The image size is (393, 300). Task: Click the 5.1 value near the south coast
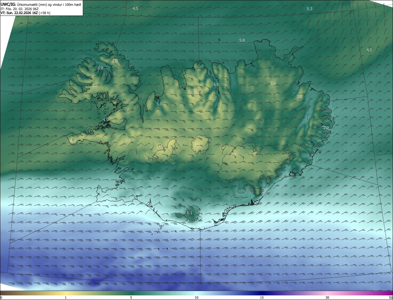pyautogui.click(x=189, y=213)
